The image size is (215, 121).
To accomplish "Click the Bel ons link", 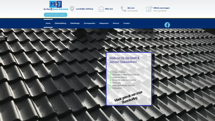I will point(131,8).
